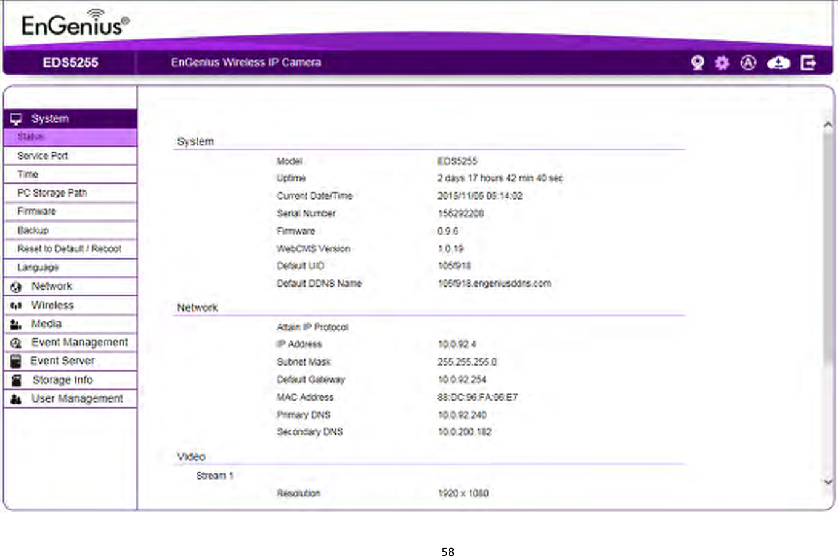Click the circled A icon in header

748,62
